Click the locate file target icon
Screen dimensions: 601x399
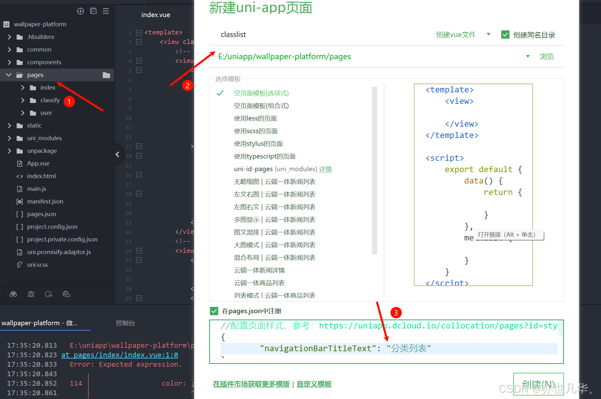click(80, 11)
